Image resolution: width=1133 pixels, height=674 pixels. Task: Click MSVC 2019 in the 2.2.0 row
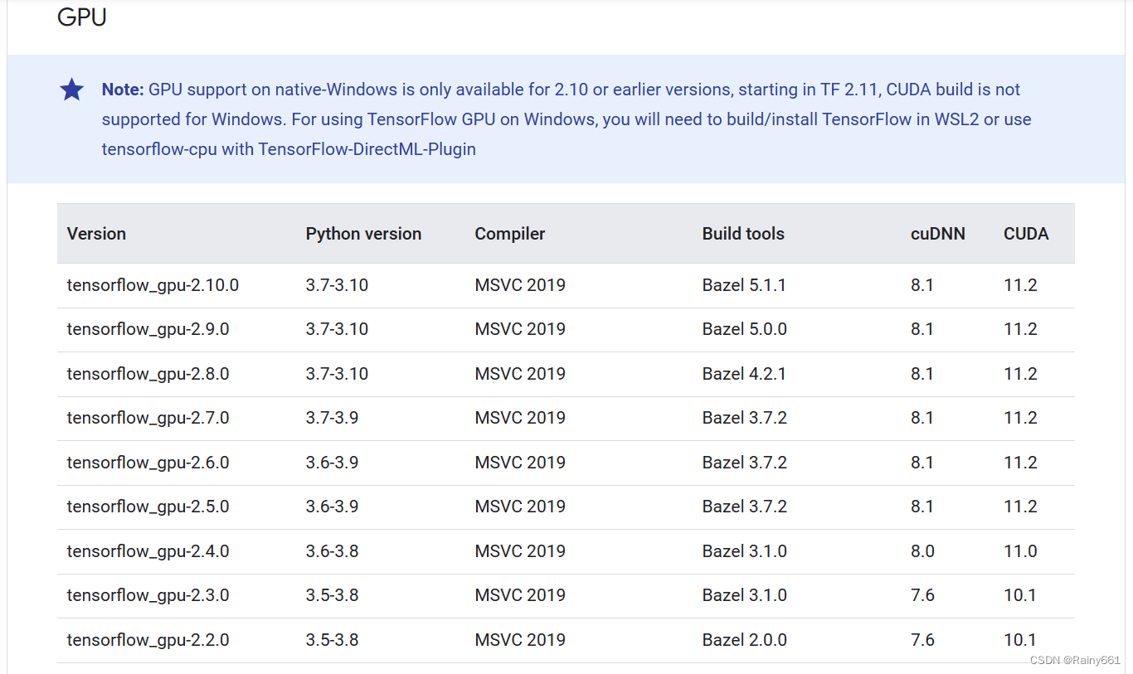click(x=520, y=640)
